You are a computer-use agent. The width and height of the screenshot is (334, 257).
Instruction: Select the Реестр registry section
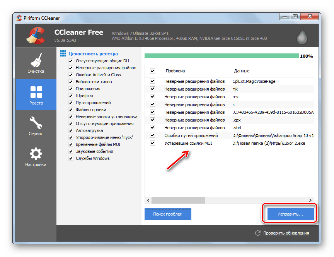coord(36,95)
